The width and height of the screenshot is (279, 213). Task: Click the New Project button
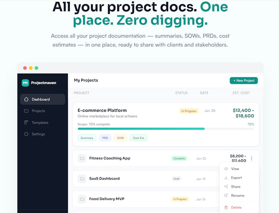click(244, 80)
